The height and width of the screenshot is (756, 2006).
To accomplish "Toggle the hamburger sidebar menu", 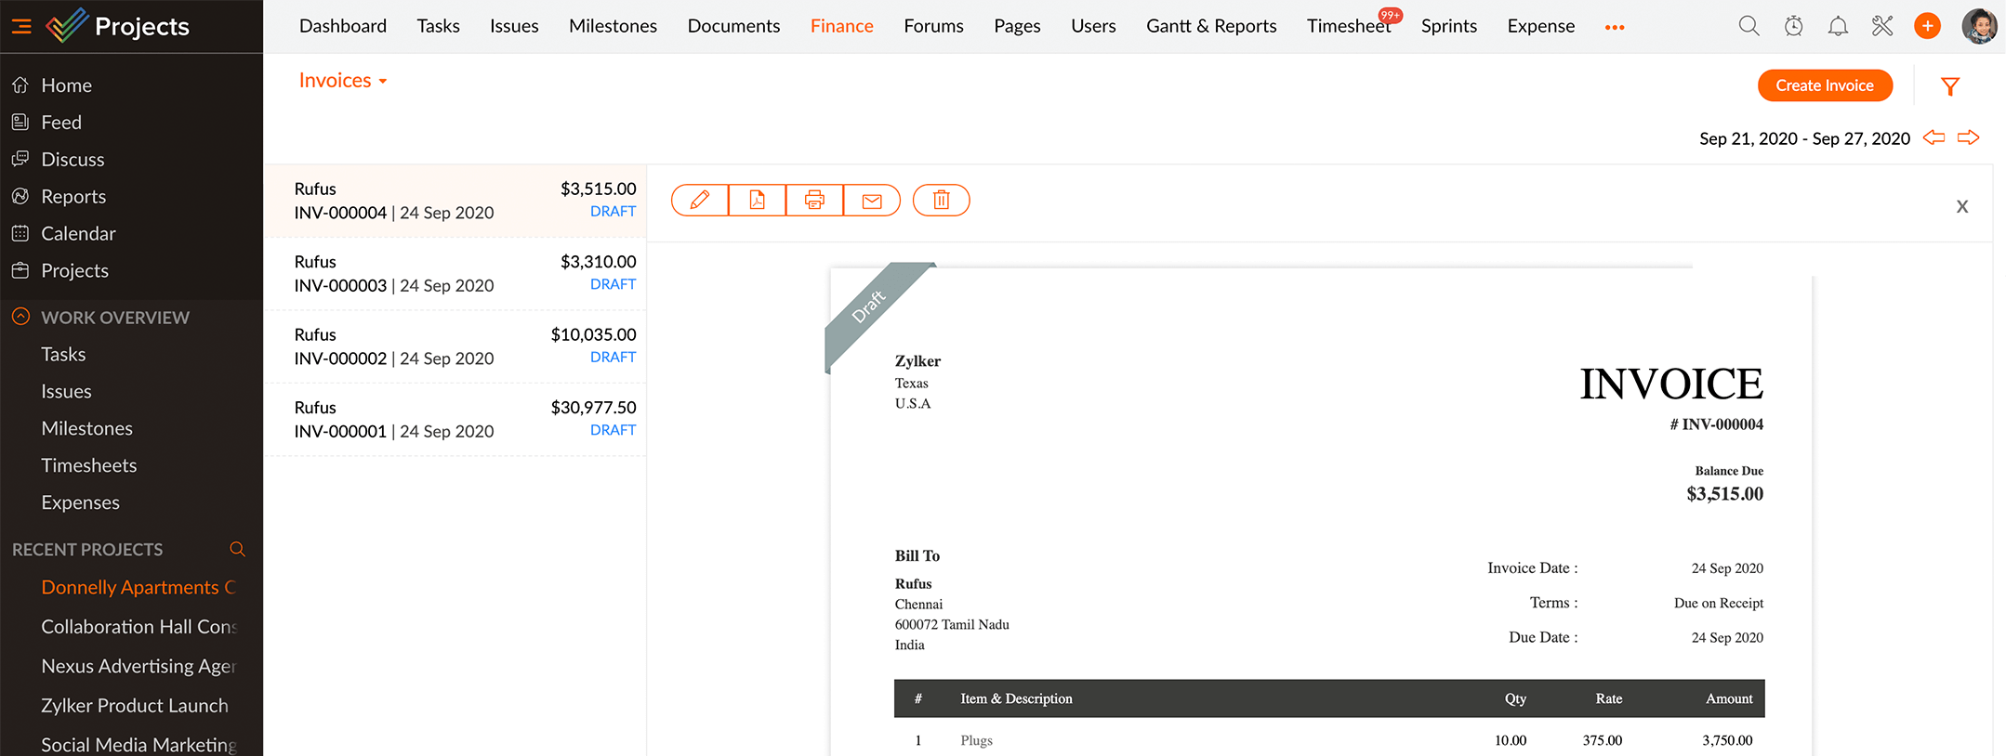I will click(21, 26).
